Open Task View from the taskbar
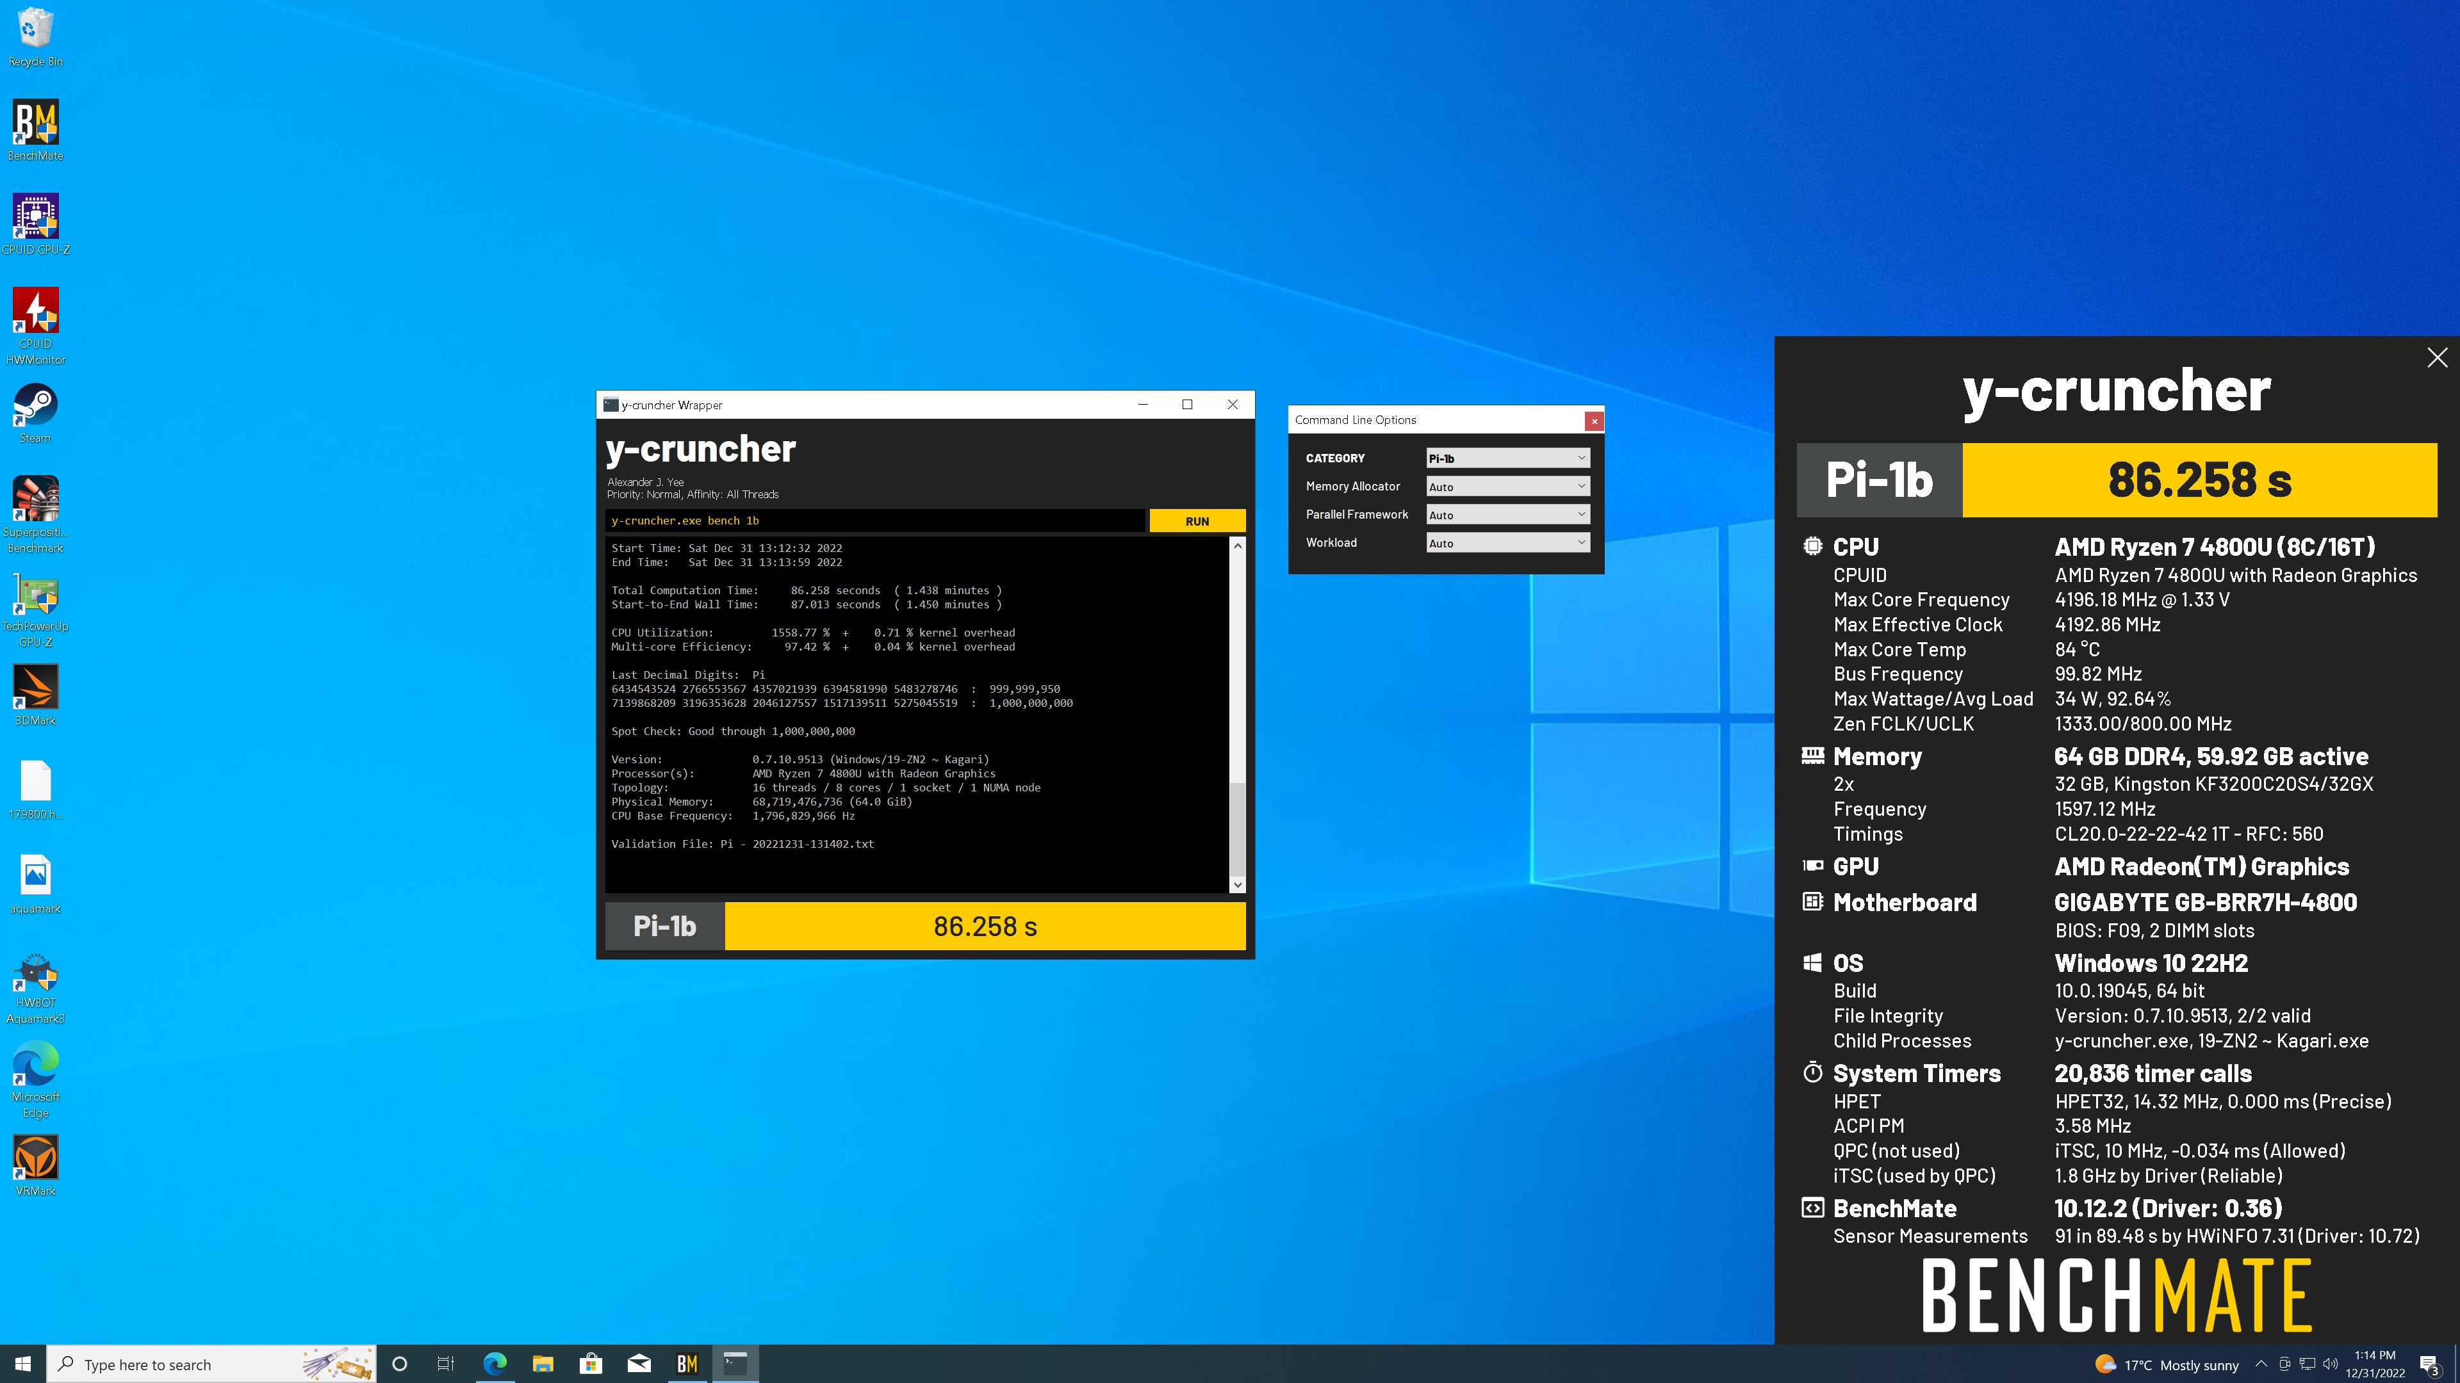 point(446,1364)
